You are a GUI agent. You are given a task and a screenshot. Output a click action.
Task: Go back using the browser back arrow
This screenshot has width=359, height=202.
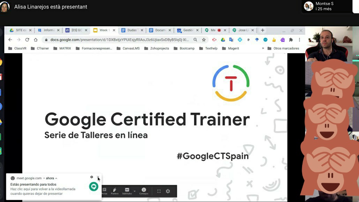click(10, 40)
